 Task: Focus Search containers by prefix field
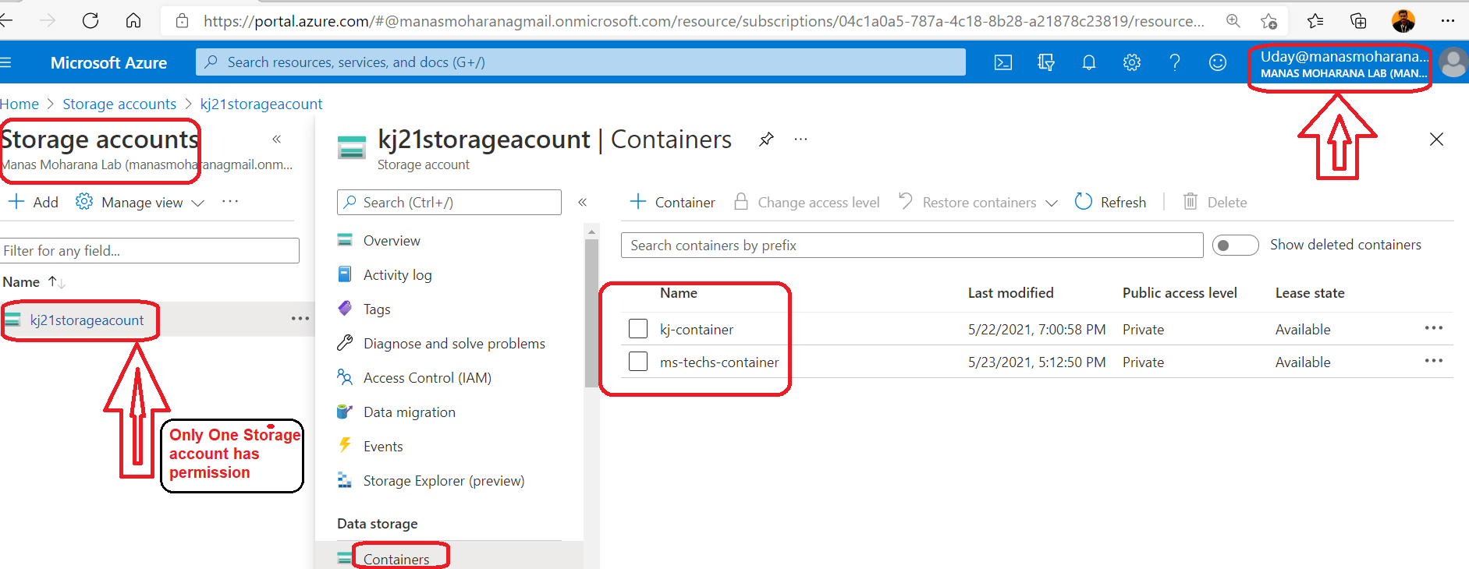coord(912,246)
